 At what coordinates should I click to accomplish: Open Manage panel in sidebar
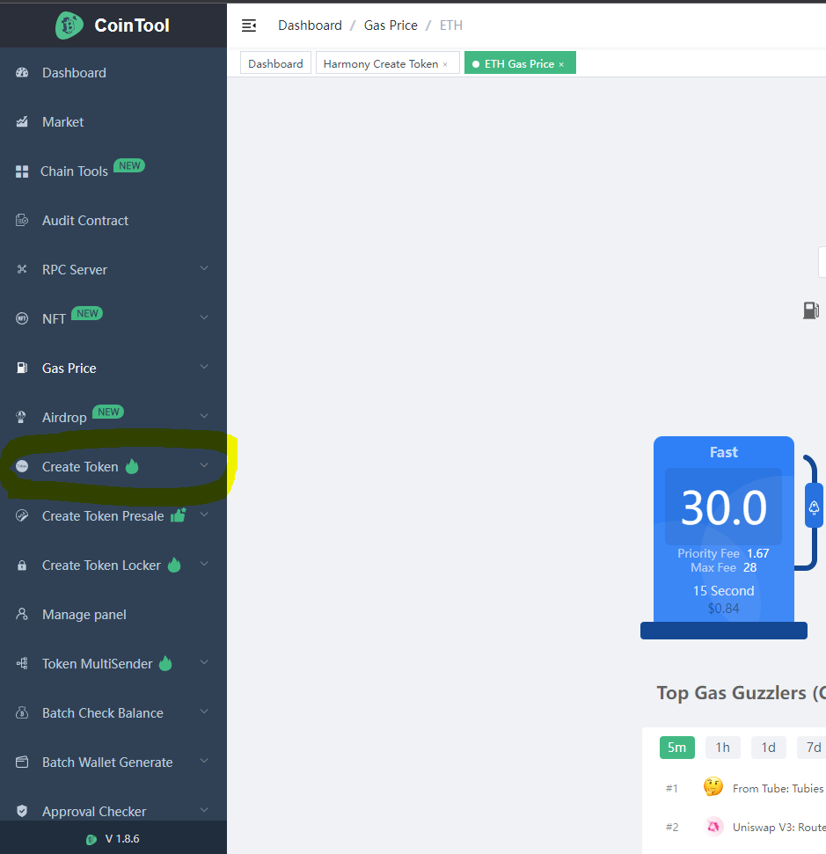[x=113, y=615]
